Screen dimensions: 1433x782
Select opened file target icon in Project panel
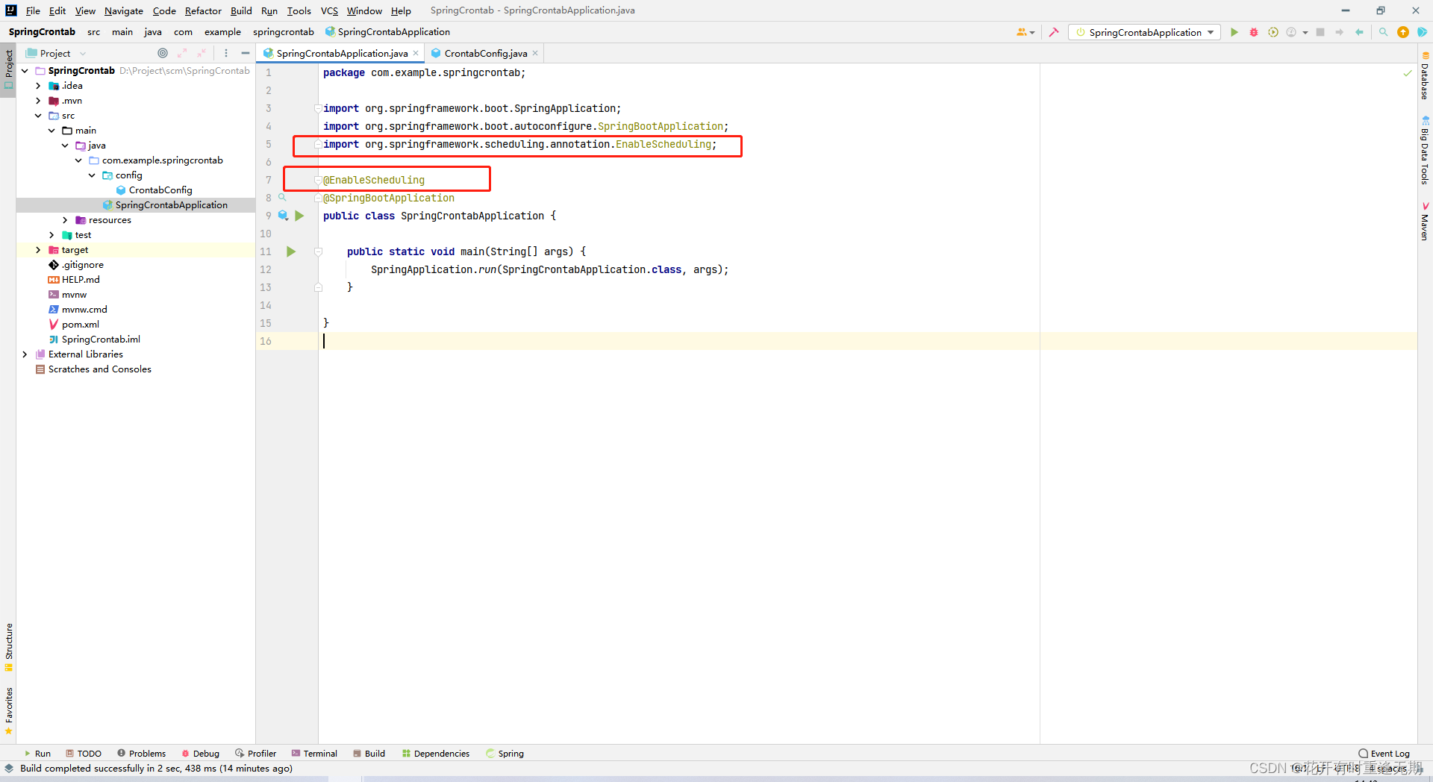(163, 53)
